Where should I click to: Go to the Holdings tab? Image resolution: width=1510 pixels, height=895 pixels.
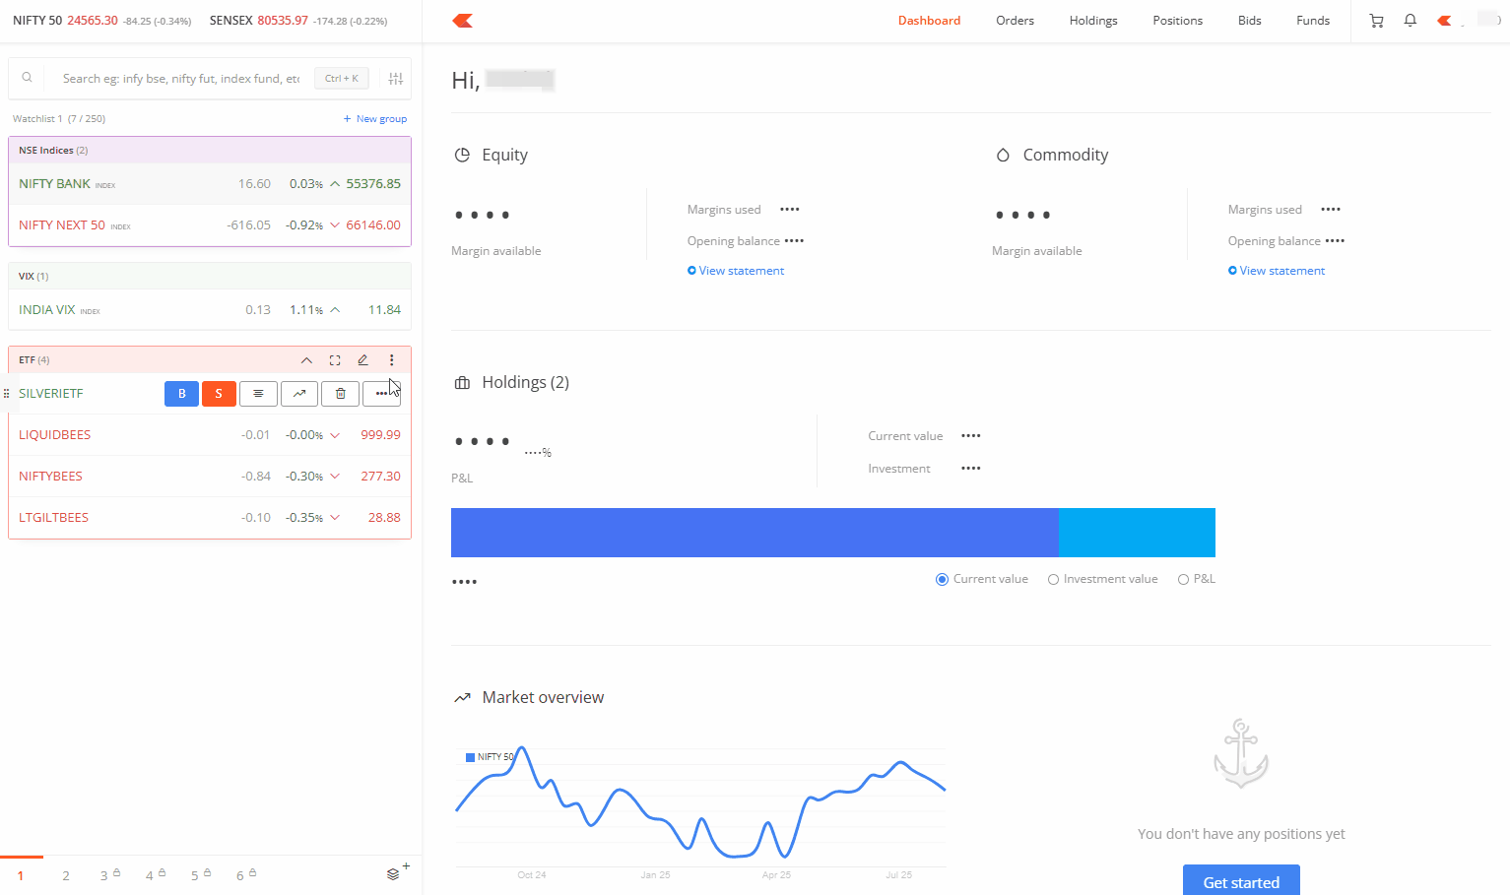1092,21
